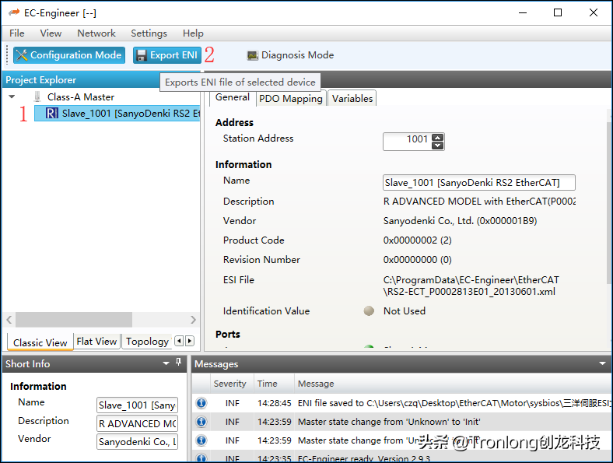Image resolution: width=613 pixels, height=463 pixels.
Task: Sort messages by Severity column
Action: pyautogui.click(x=230, y=384)
